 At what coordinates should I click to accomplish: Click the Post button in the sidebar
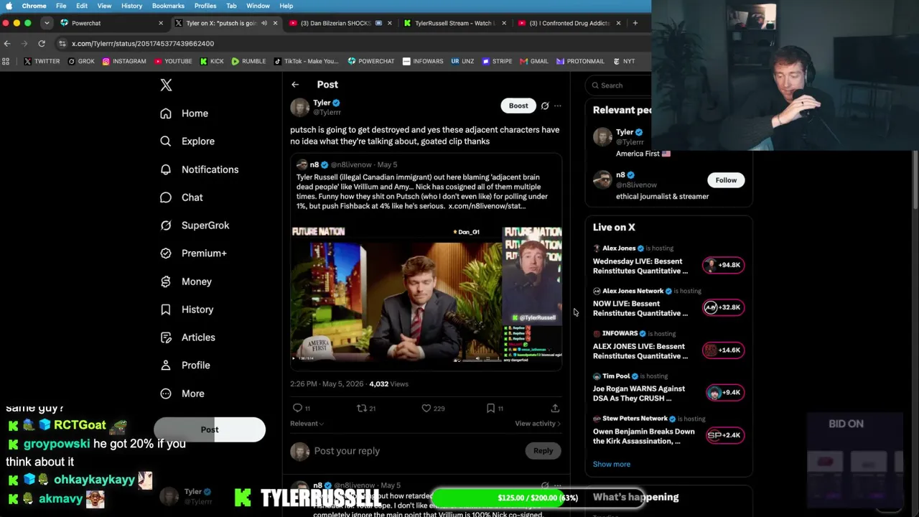[210, 429]
